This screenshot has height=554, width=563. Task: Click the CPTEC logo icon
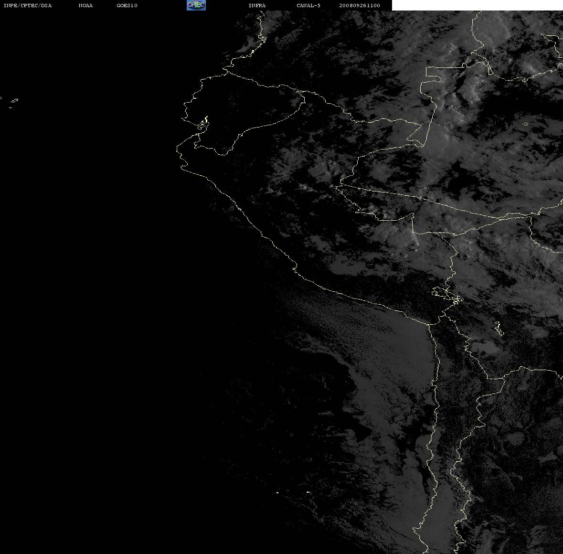[196, 5]
